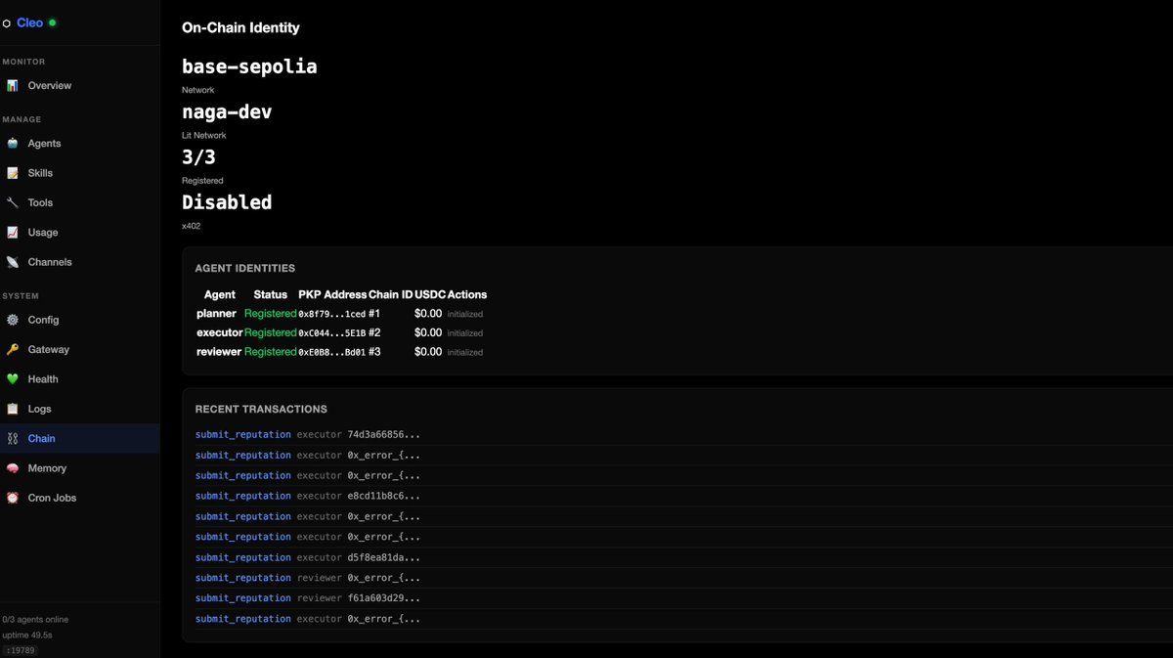Click the Tools wrench icon
The height and width of the screenshot is (658, 1173).
tap(13, 203)
